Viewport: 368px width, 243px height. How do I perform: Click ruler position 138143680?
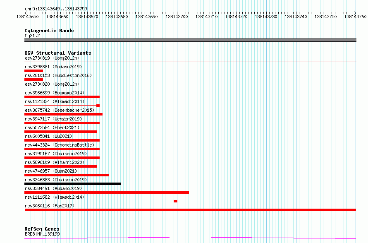[x=117, y=17]
